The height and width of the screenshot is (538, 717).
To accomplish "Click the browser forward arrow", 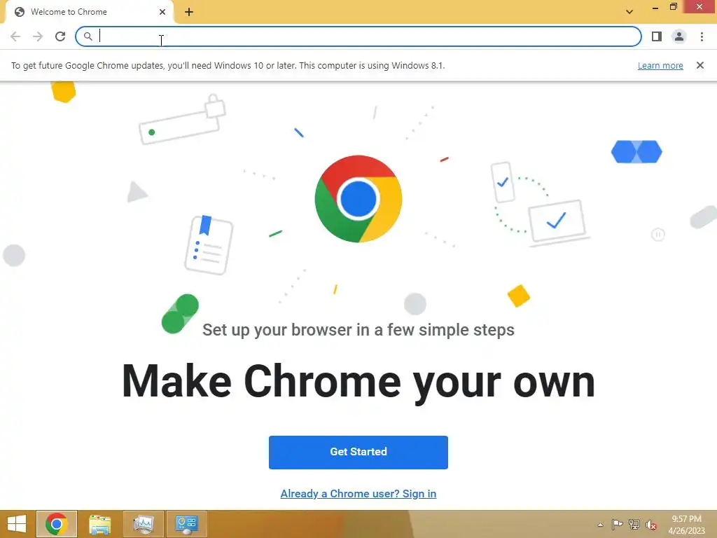I will (38, 36).
